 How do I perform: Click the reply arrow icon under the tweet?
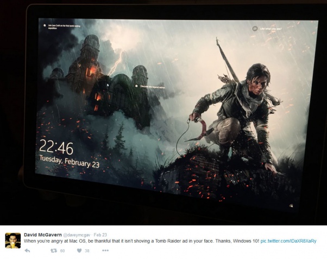point(27,251)
